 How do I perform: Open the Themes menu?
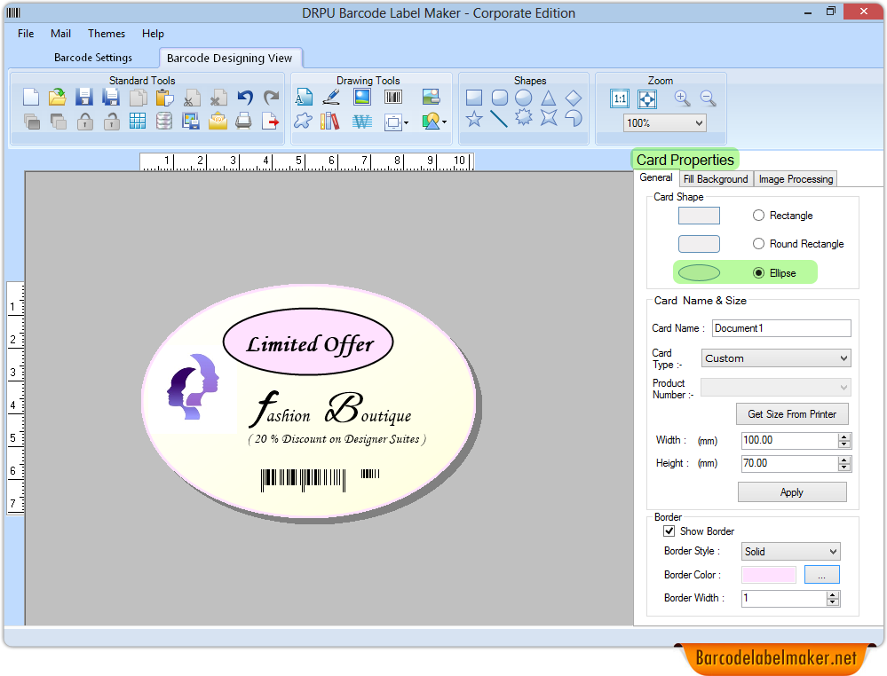click(x=107, y=34)
